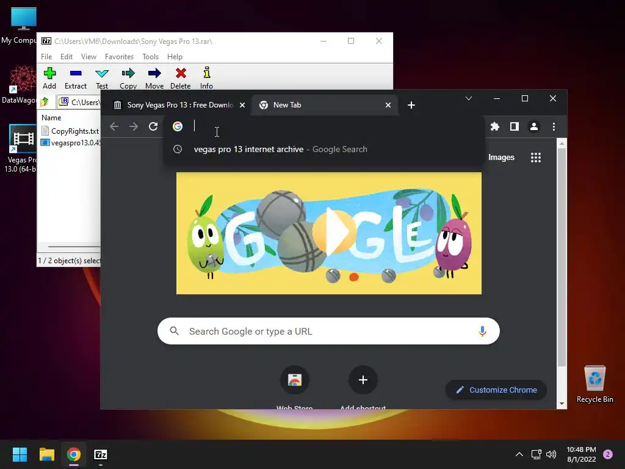The width and height of the screenshot is (625, 469).
Task: Open the volume speaker icon in tray
Action: point(551,454)
